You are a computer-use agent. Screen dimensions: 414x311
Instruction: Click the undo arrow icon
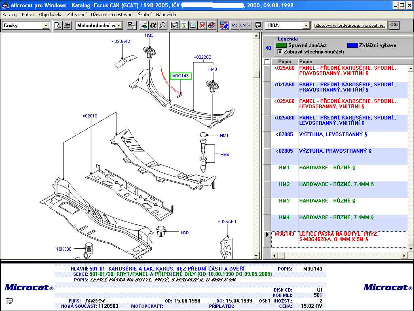tap(234, 26)
